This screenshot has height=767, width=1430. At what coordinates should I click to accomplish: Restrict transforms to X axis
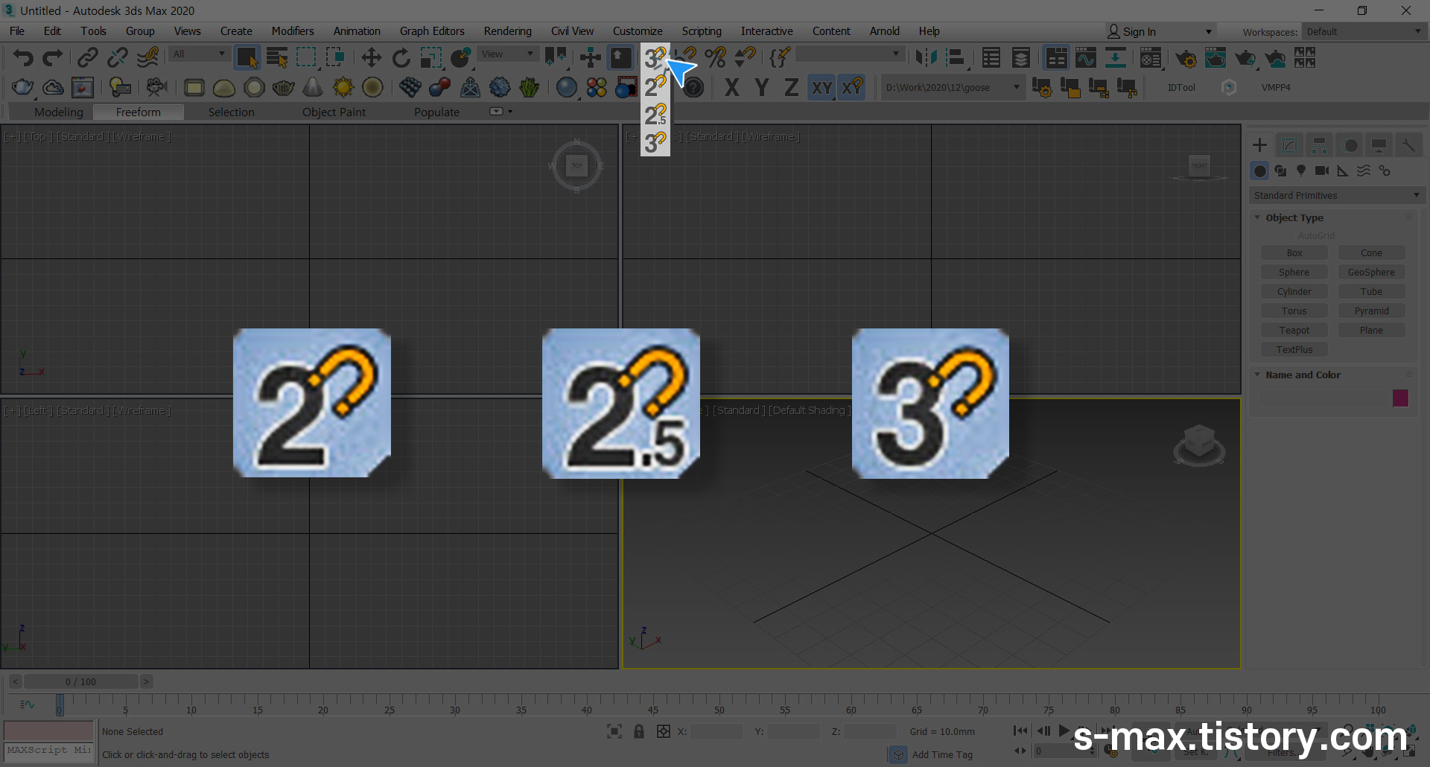(731, 87)
